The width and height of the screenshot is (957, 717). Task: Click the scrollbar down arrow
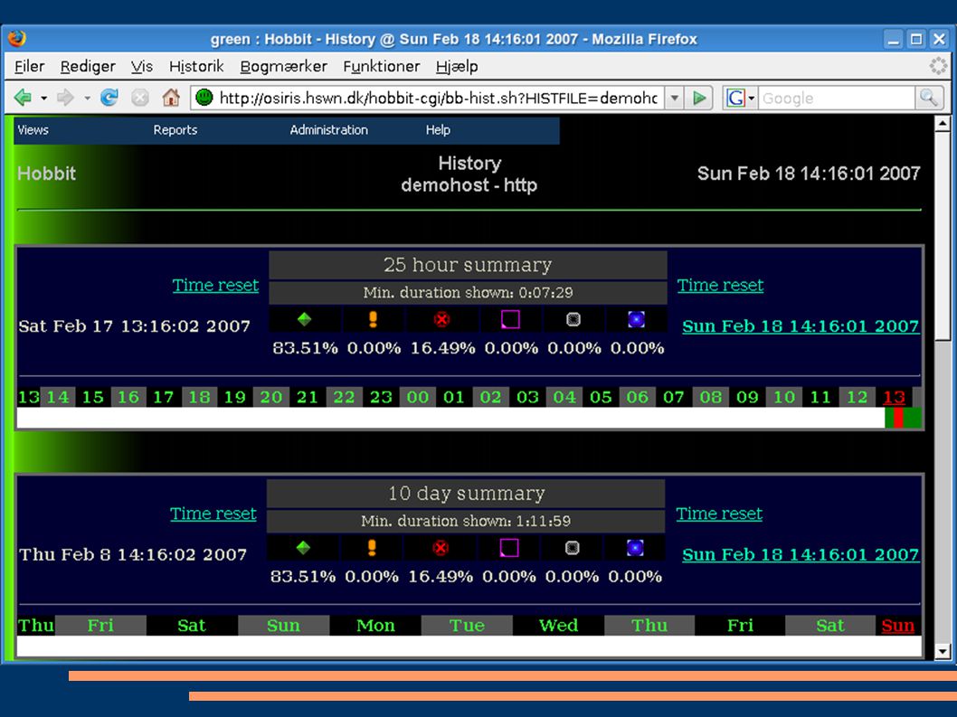click(x=943, y=652)
